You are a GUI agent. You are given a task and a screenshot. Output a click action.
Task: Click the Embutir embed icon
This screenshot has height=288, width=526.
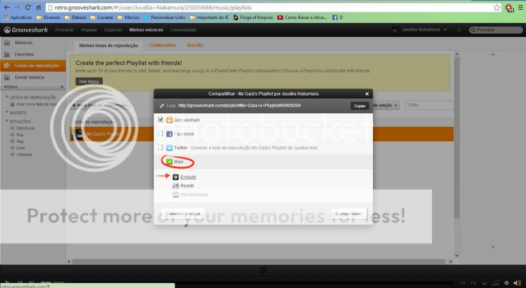(x=176, y=177)
